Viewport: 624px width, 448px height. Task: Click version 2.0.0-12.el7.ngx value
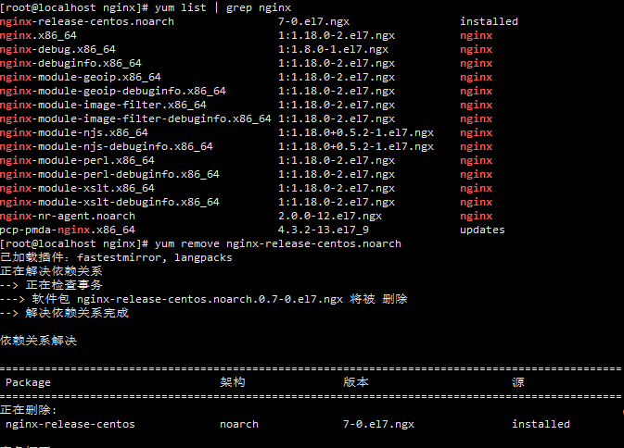tap(330, 216)
